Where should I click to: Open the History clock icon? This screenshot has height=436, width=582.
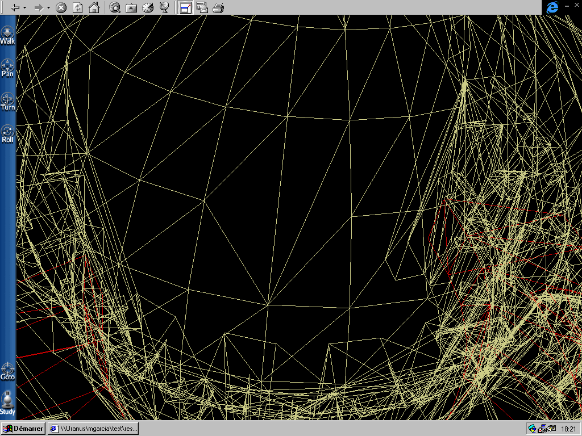(148, 7)
